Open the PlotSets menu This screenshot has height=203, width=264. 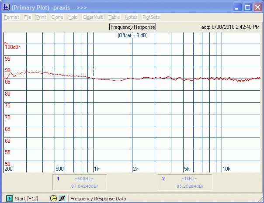pyautogui.click(x=151, y=17)
